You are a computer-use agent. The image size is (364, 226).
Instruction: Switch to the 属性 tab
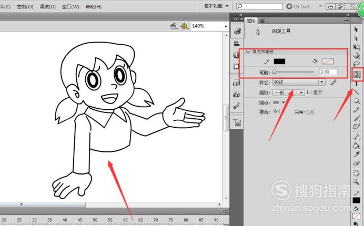click(x=251, y=21)
